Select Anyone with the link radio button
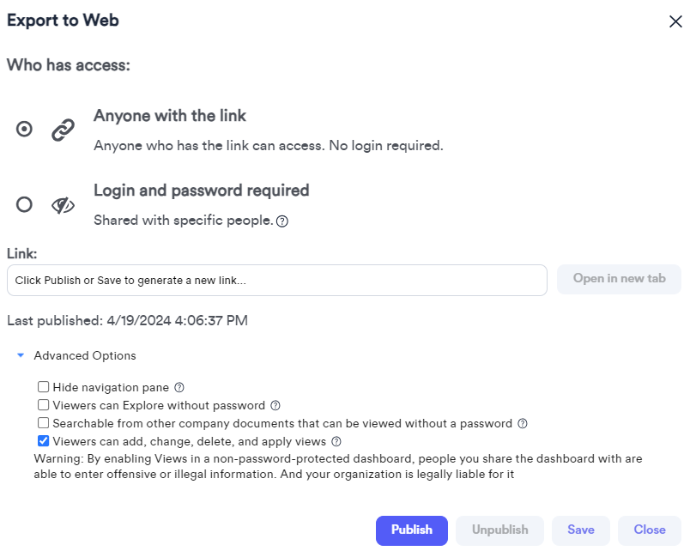Viewport: 690px width, 551px height. point(24,129)
